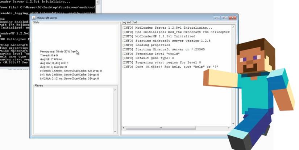Viewport: 299px width, 150px height.
Task: Maximize the Minecraft server window
Action: click(224, 17)
